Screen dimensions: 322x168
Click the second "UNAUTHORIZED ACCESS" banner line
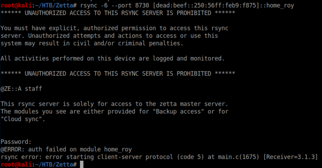coord(118,74)
